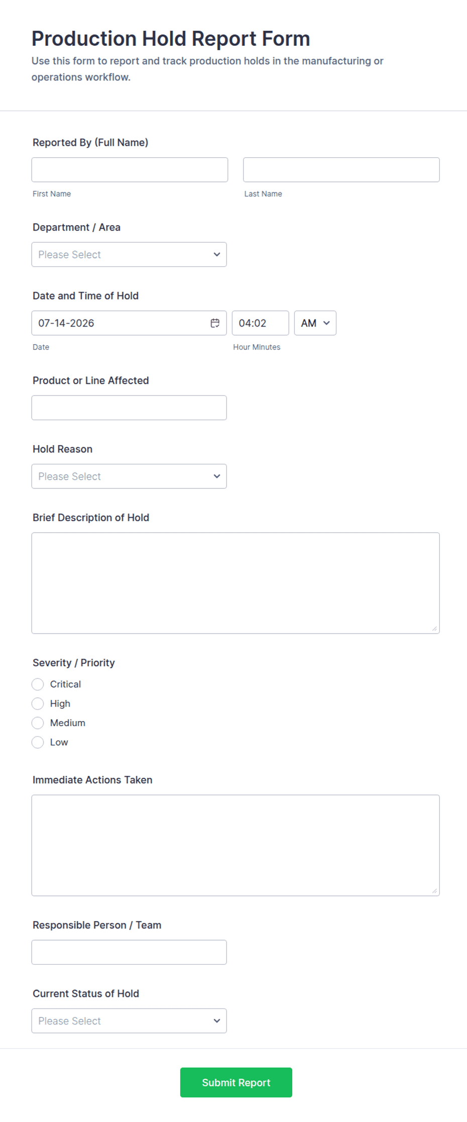Open the Department / Area select box

click(x=129, y=255)
